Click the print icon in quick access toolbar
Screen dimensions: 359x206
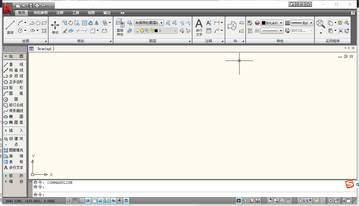click(37, 6)
